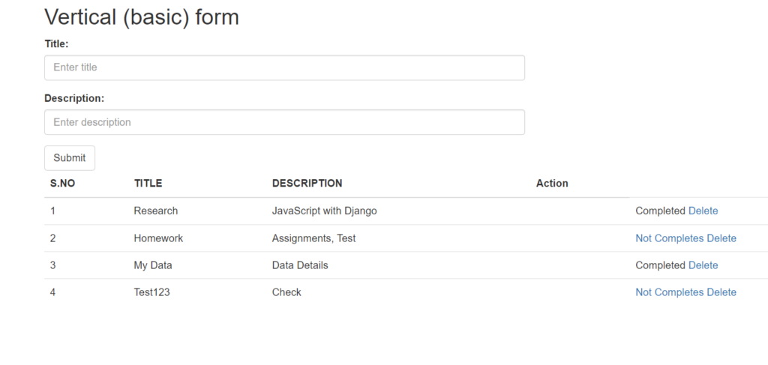The height and width of the screenshot is (365, 768).
Task: Delete the Homework task row
Action: tap(721, 238)
